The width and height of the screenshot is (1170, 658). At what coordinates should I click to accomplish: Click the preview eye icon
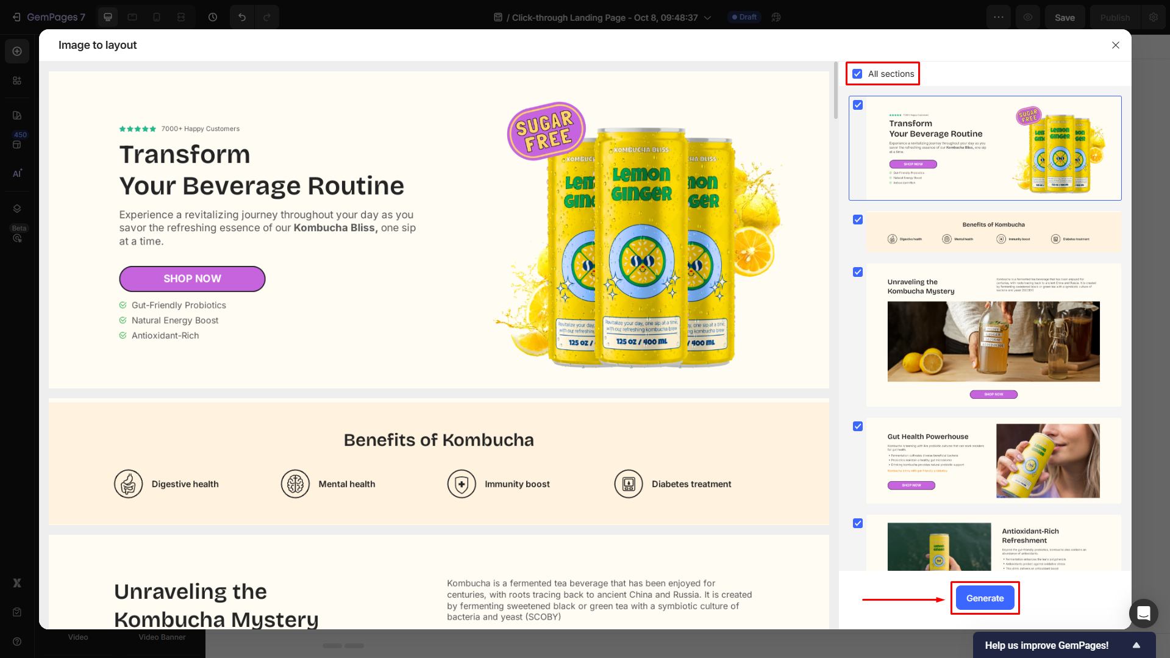(1028, 17)
